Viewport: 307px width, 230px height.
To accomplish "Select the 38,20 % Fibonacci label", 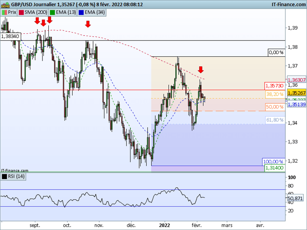I will [x=275, y=94].
